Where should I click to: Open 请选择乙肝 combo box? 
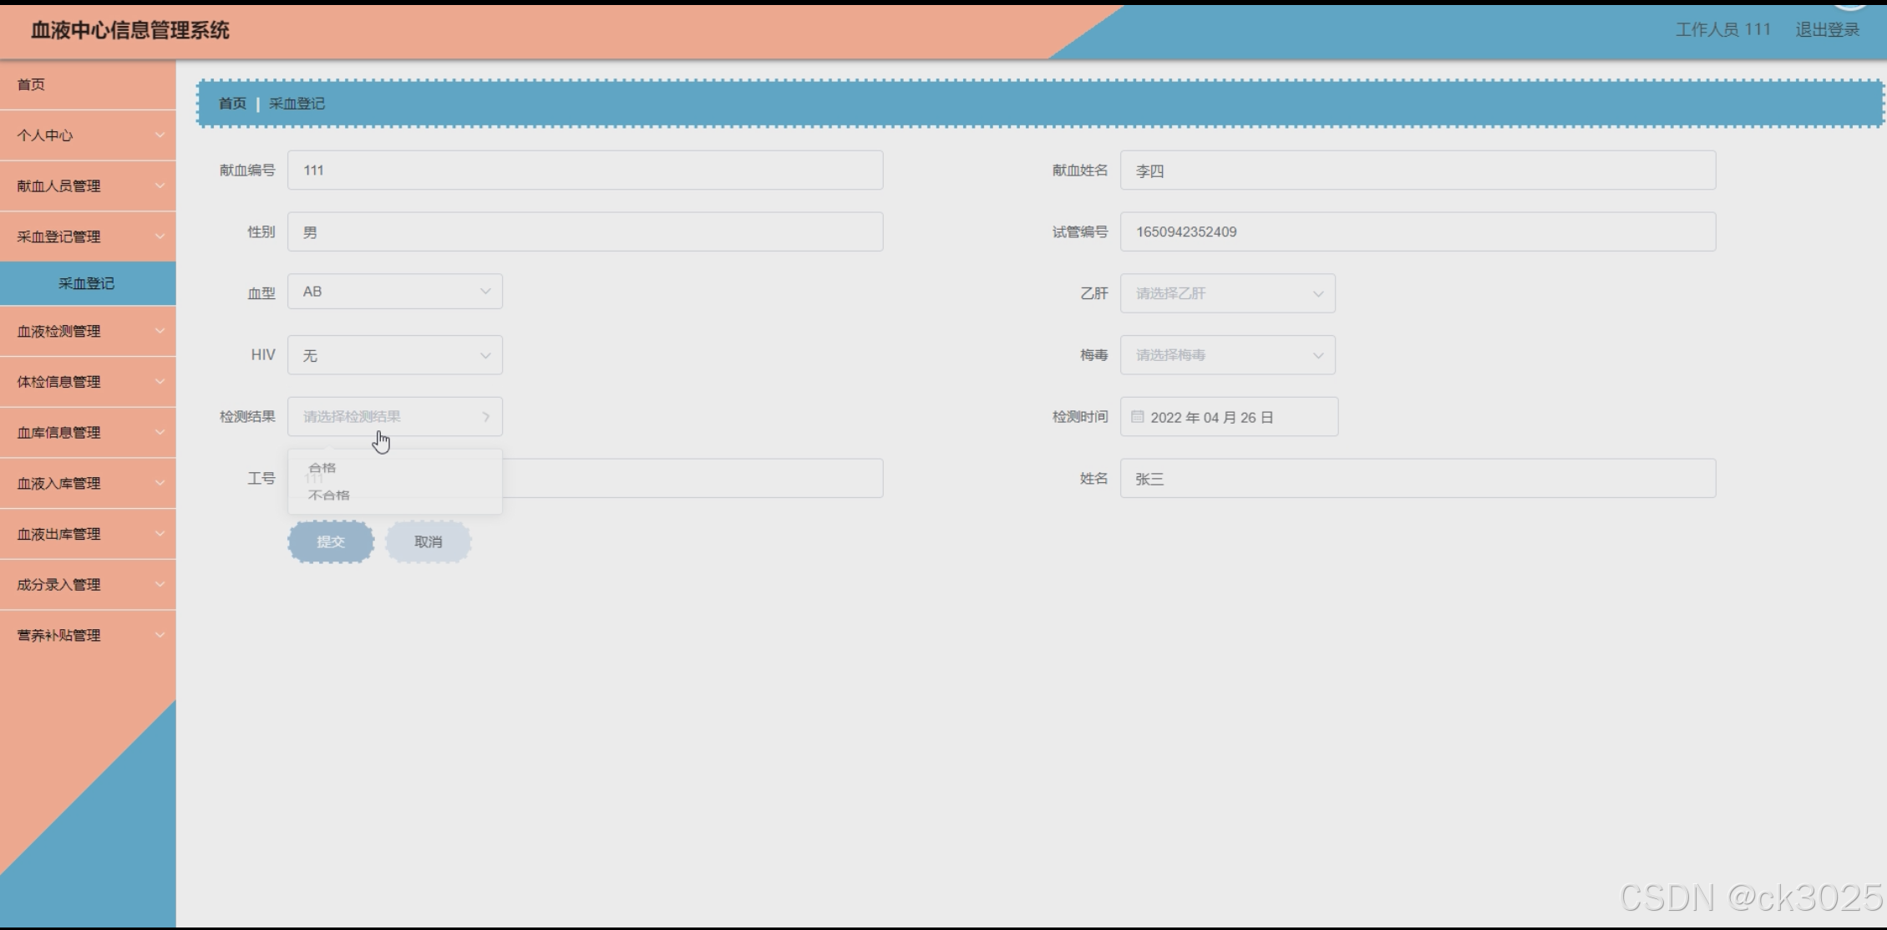click(x=1226, y=293)
